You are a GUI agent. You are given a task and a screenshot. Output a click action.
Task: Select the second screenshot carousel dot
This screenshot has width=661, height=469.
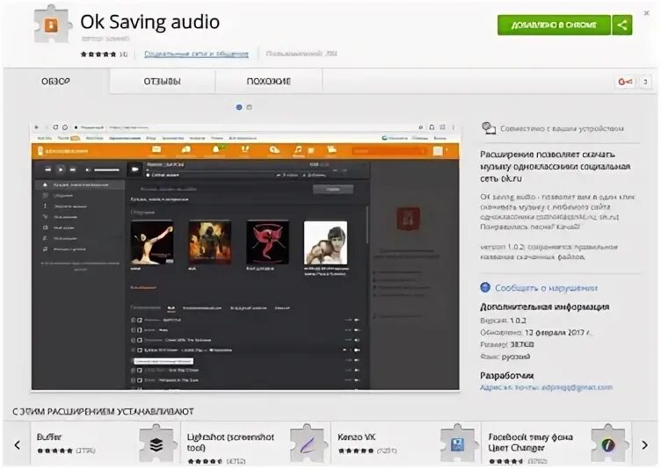point(250,107)
